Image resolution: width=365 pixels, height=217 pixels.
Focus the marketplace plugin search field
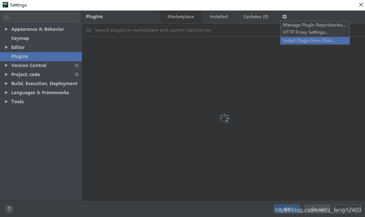182,30
